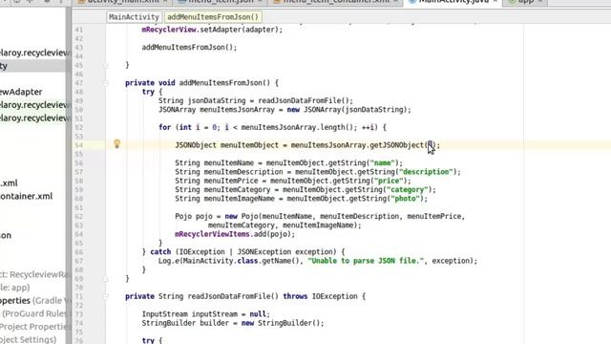Select the 'on' file in project tree
The height and width of the screenshot is (344, 611).
[x=6, y=236]
